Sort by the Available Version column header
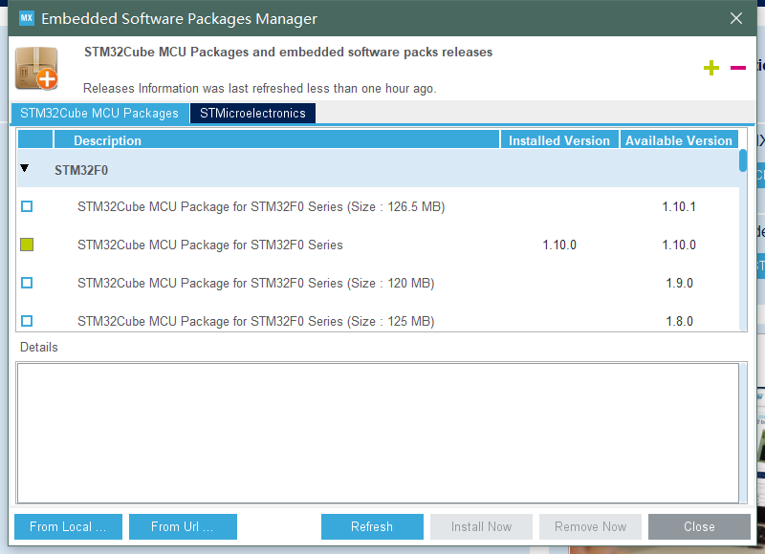The image size is (765, 554). (x=679, y=140)
